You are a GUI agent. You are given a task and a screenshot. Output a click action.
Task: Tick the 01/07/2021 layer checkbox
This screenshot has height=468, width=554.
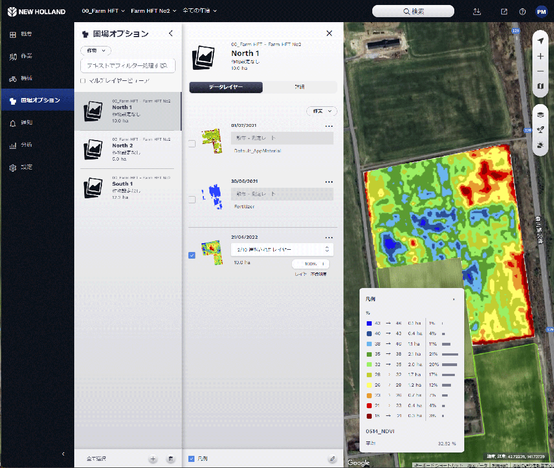[192, 144]
